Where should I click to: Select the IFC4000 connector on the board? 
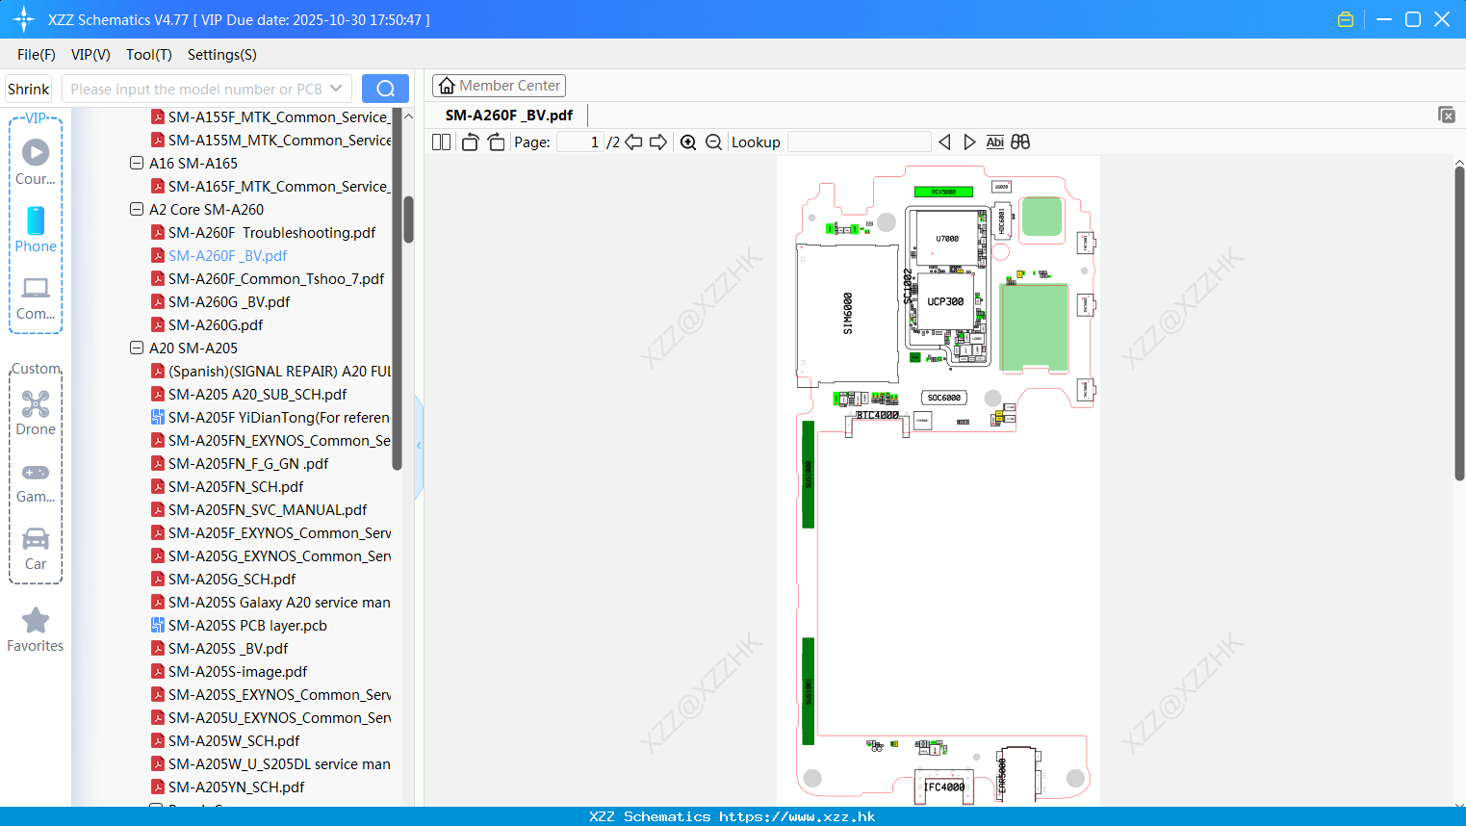click(x=944, y=787)
